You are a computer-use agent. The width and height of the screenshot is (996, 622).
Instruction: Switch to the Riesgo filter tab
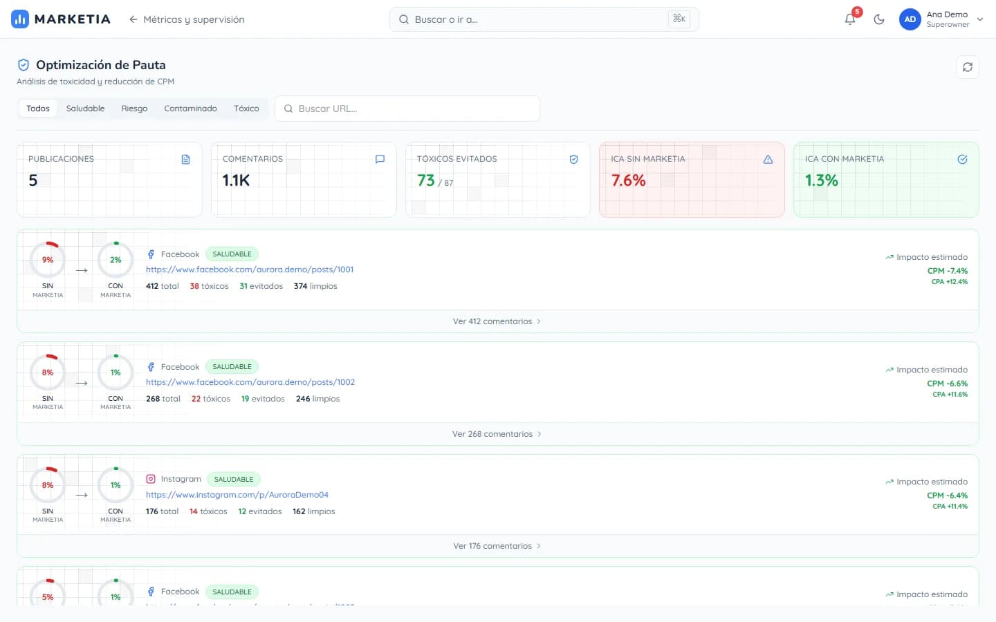[x=134, y=109]
